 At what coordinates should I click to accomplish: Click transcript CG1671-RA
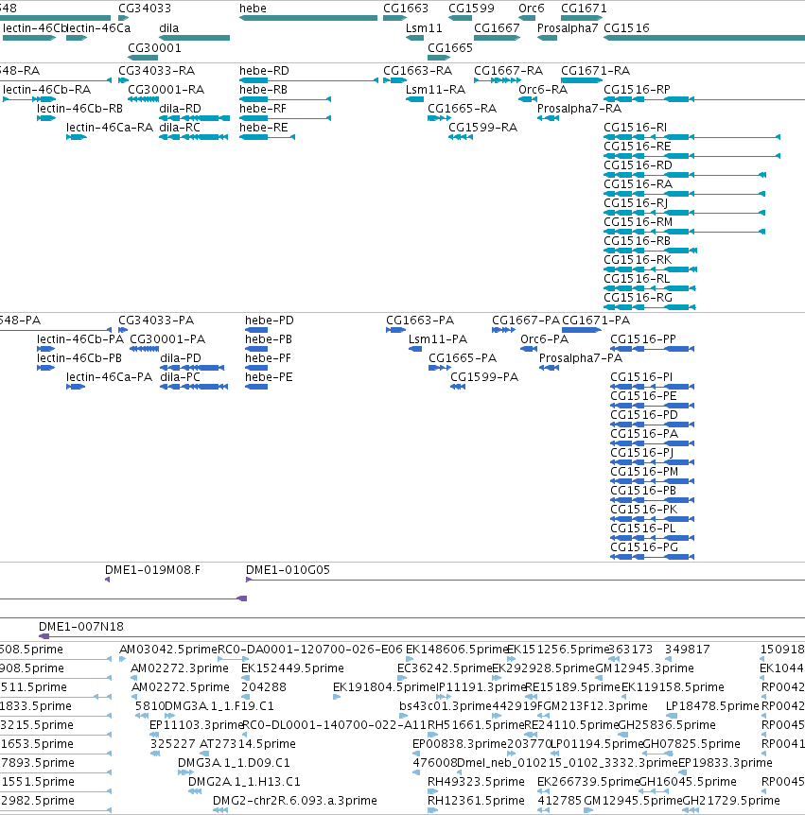click(x=595, y=71)
